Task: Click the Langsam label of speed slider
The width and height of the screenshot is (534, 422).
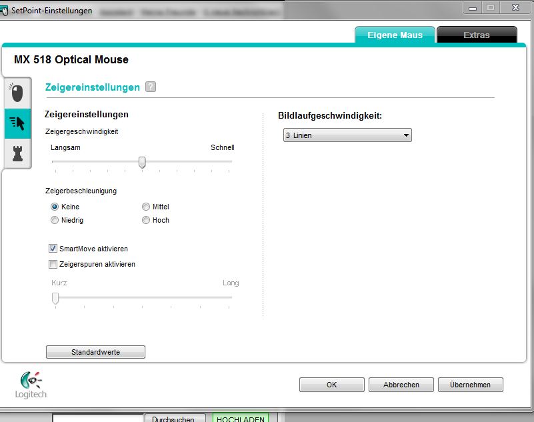Action: click(65, 147)
